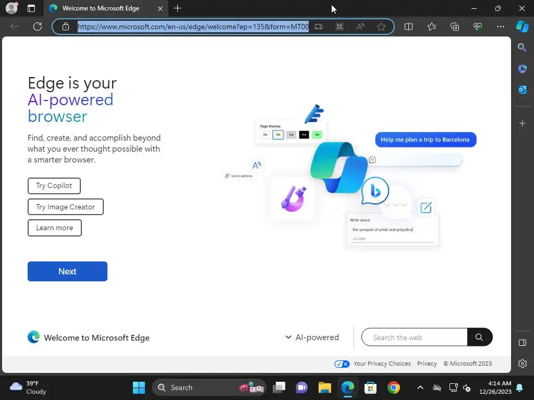Click the Try Image Creator button
534x400 pixels.
[x=65, y=207]
